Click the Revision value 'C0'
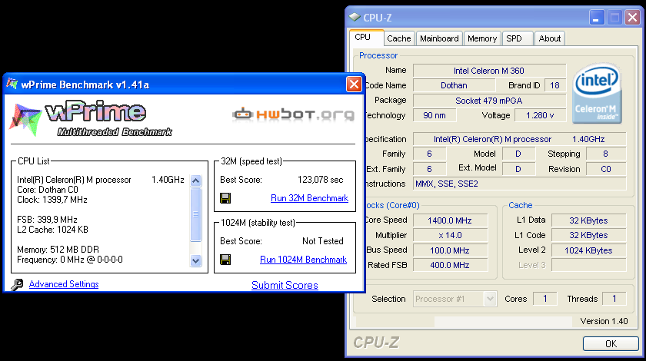Viewport: 646px width, 361px height. coord(606,169)
